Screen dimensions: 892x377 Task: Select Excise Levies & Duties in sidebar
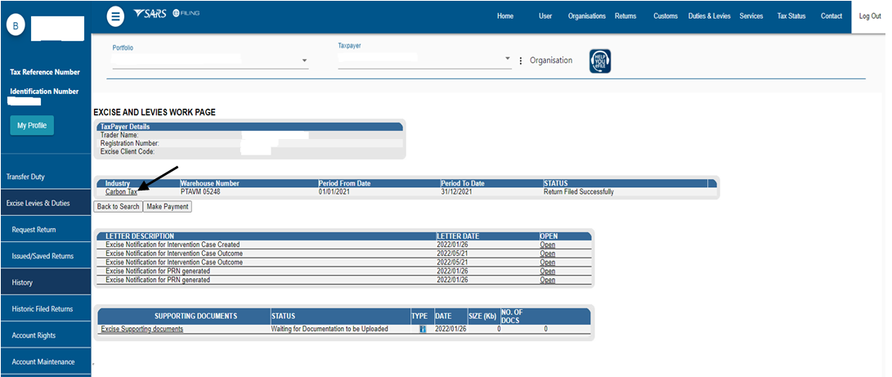(x=46, y=203)
